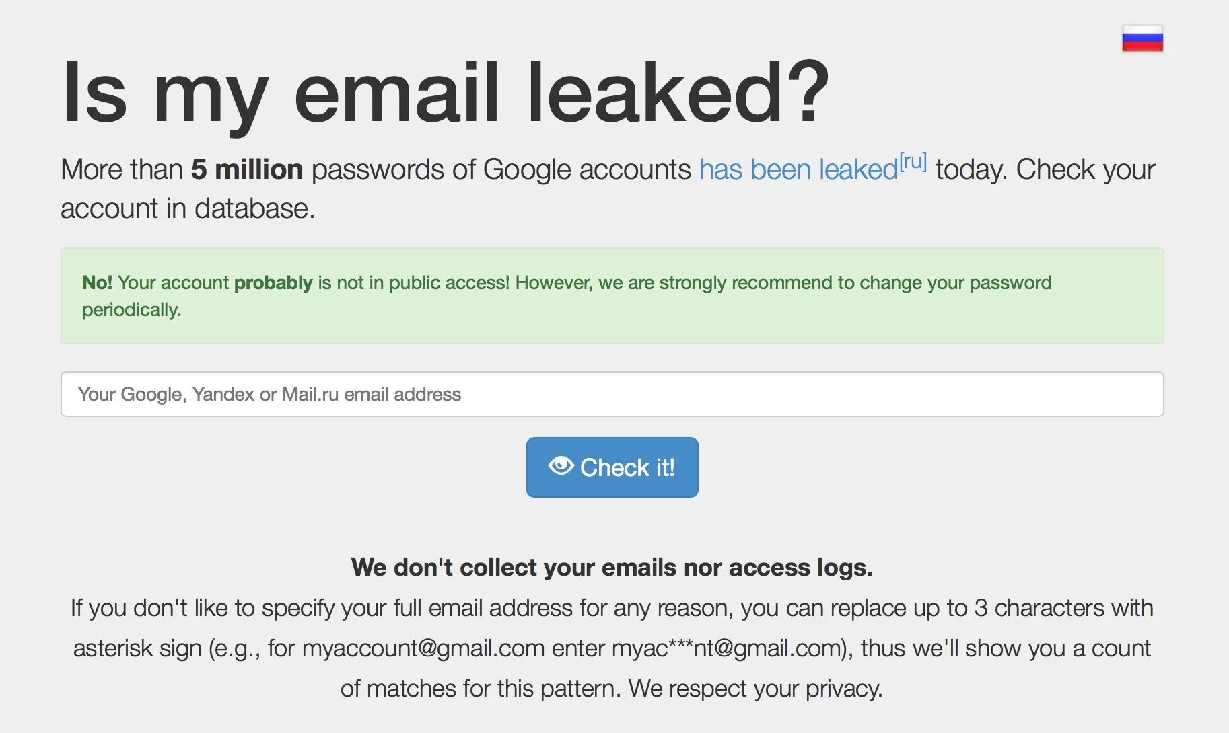The height and width of the screenshot is (733, 1229).
Task: Click the 'If you don't like to specify' line
Action: [229, 608]
